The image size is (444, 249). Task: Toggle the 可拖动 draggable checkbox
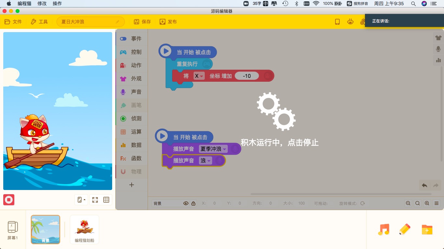tap(331, 203)
